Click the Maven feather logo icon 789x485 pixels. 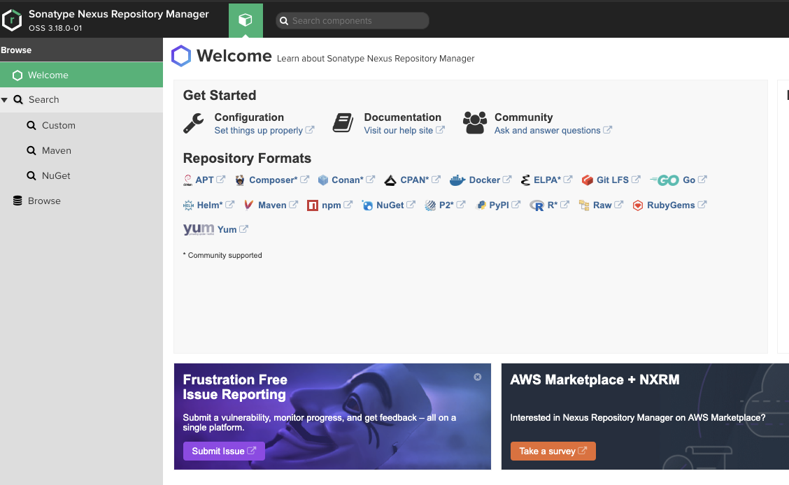pos(248,205)
